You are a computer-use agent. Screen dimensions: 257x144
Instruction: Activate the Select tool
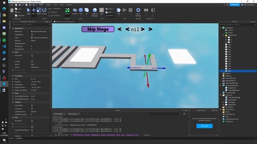click(x=29, y=11)
